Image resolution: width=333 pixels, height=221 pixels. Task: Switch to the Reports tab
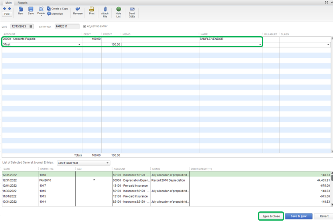click(22, 2)
